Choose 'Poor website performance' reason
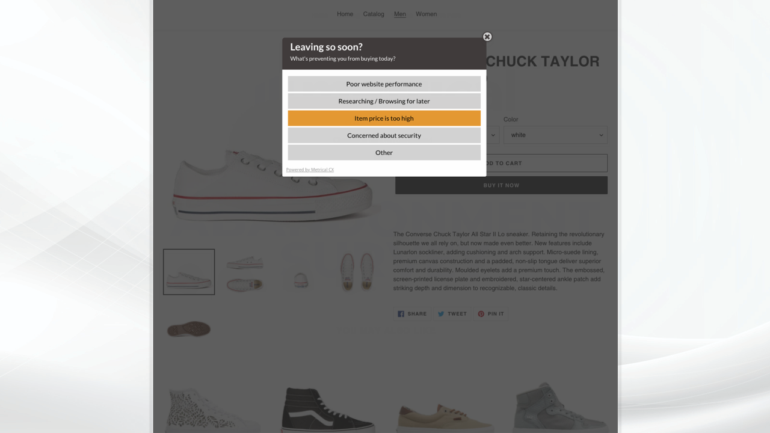 click(384, 84)
